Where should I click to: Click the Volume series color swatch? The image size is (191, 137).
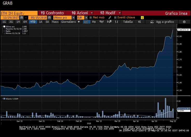click(4, 99)
